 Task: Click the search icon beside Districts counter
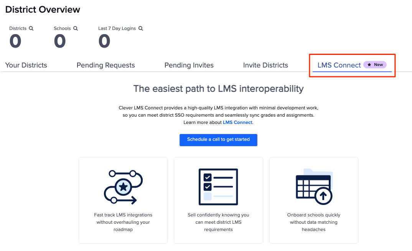(x=31, y=28)
